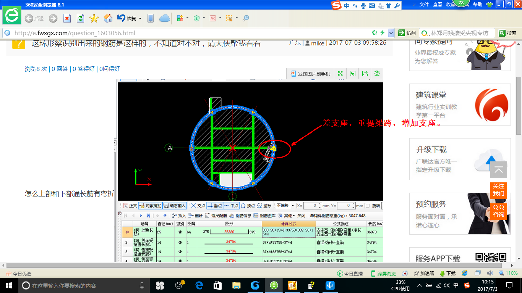Open the Microsoft Edge taskbar icon
This screenshot has width=522, height=293.
(x=199, y=285)
